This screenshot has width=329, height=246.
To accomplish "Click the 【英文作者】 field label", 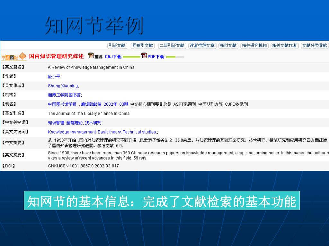I will (x=13, y=86).
